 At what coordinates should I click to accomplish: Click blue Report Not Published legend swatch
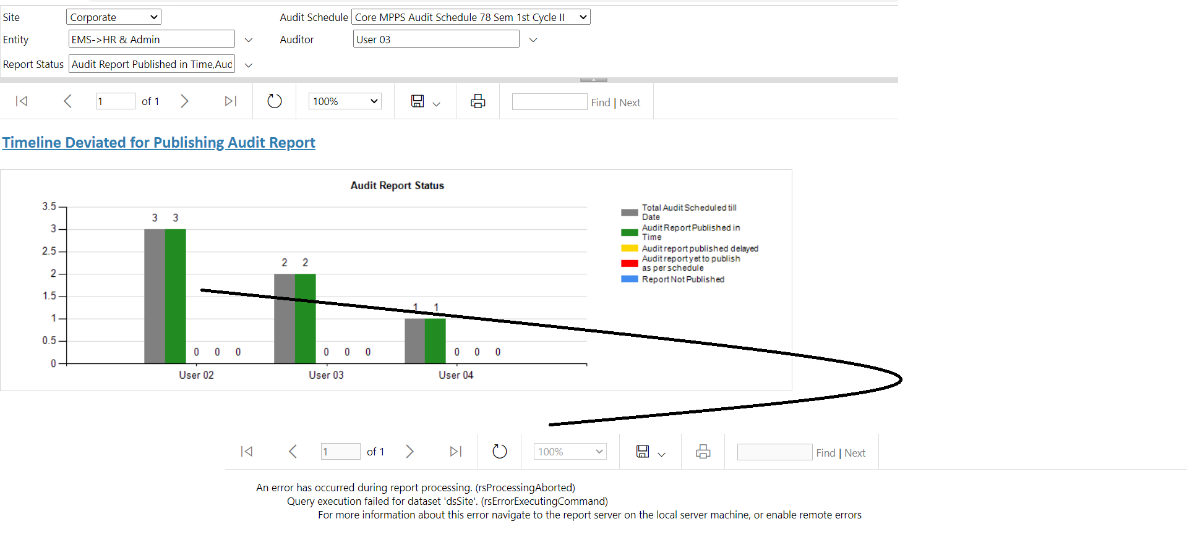[630, 279]
